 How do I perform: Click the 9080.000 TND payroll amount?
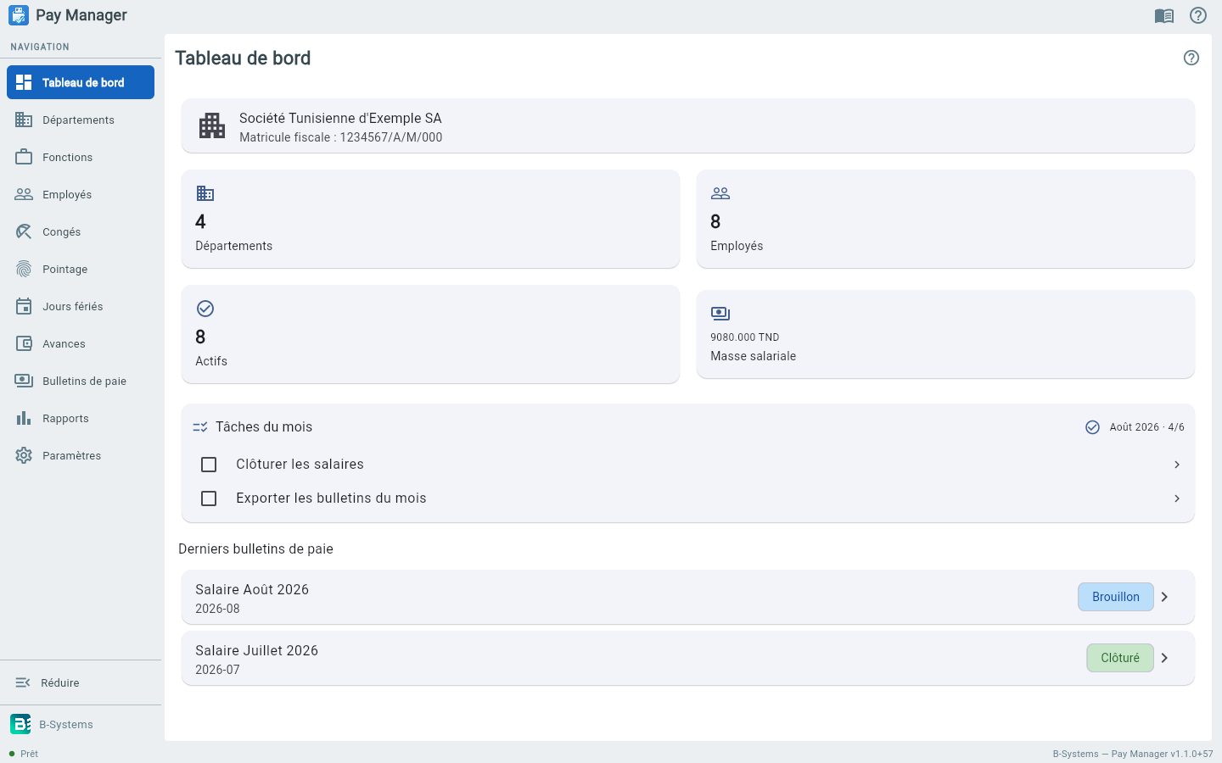click(745, 337)
